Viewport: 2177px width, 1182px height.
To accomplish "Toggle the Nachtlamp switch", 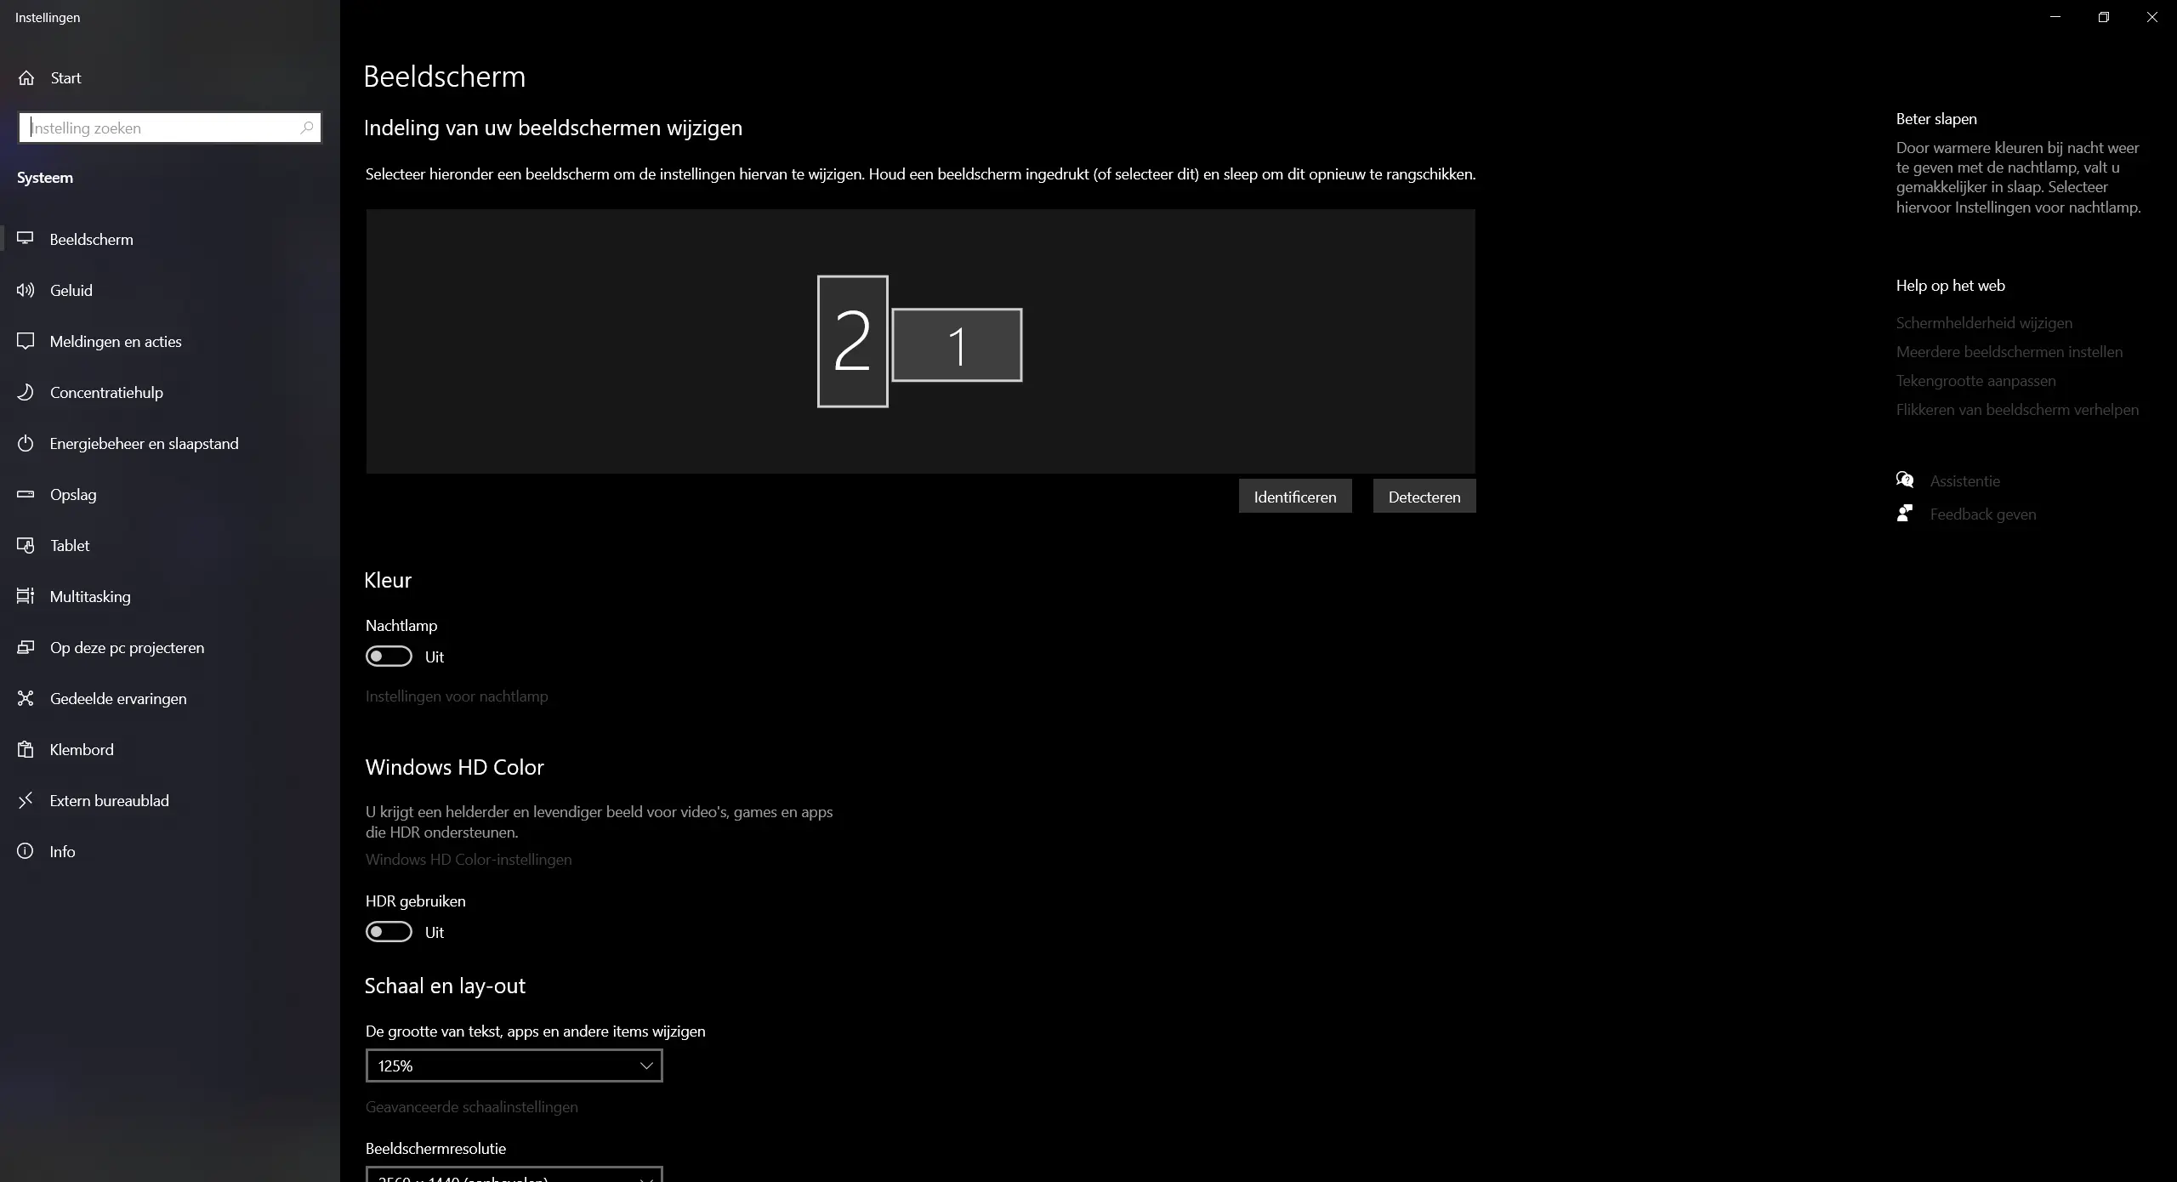I will coord(389,656).
